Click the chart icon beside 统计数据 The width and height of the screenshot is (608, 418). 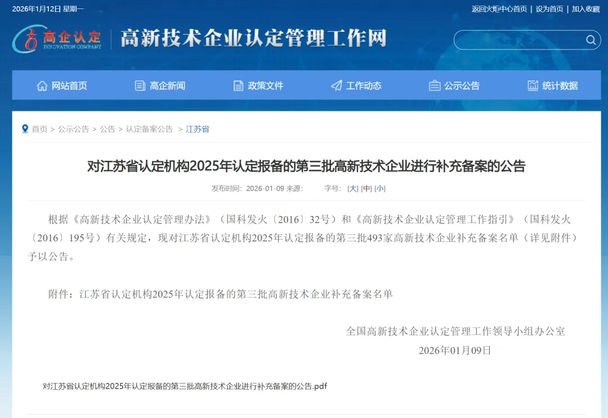coord(533,86)
